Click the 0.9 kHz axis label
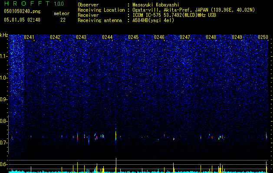This screenshot has width=273, height=173. coord(4,99)
